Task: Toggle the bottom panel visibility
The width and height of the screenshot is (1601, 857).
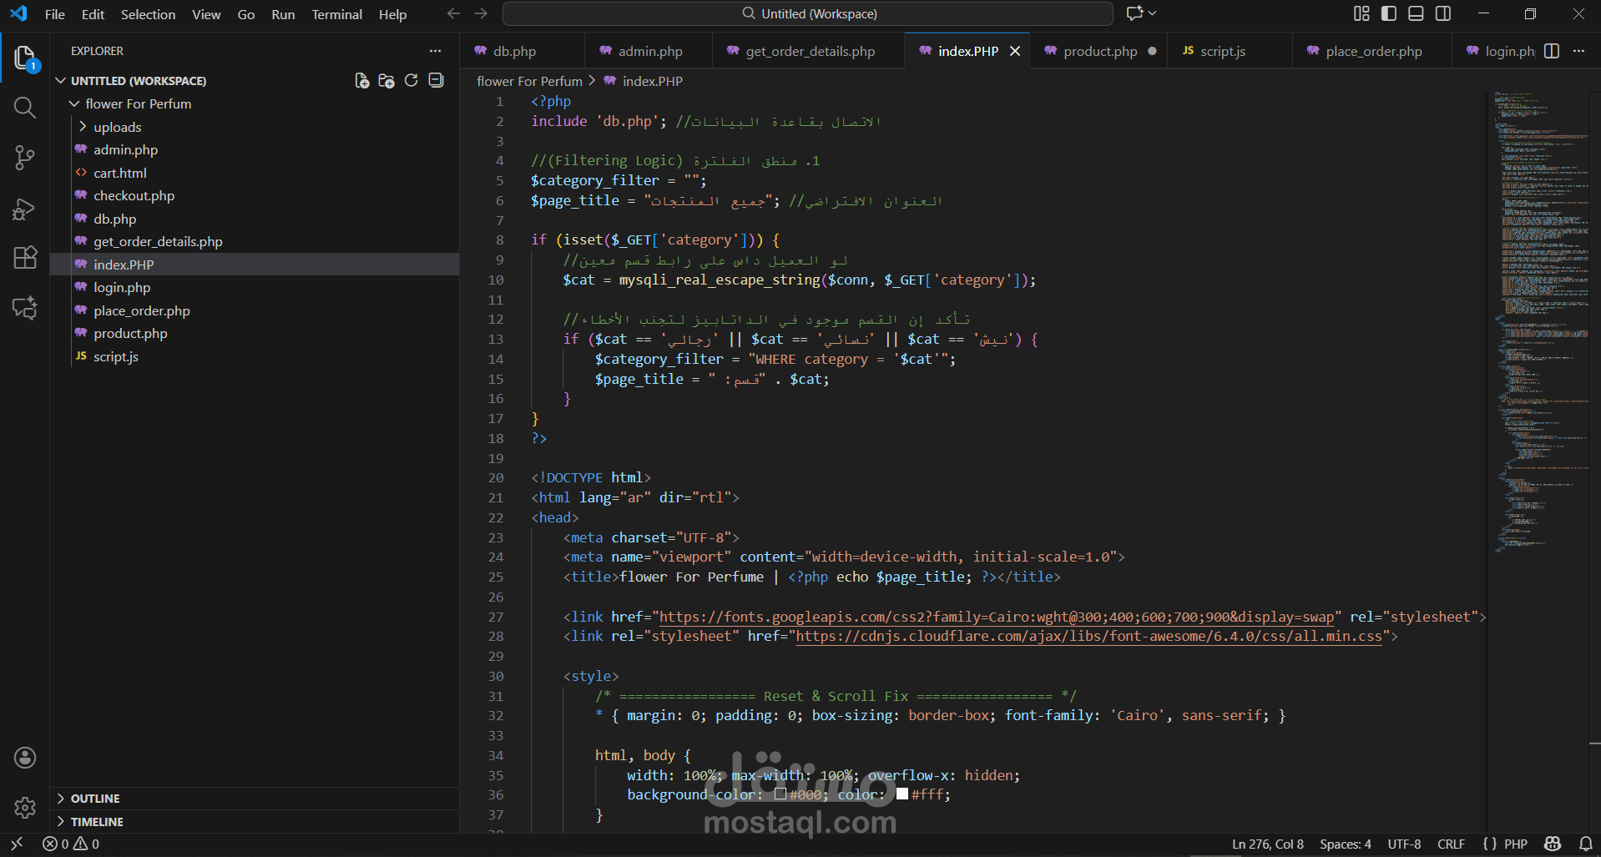Action: pos(1416,13)
